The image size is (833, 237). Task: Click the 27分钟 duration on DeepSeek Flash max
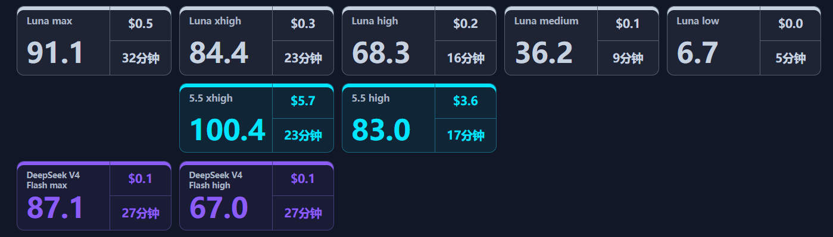141,213
